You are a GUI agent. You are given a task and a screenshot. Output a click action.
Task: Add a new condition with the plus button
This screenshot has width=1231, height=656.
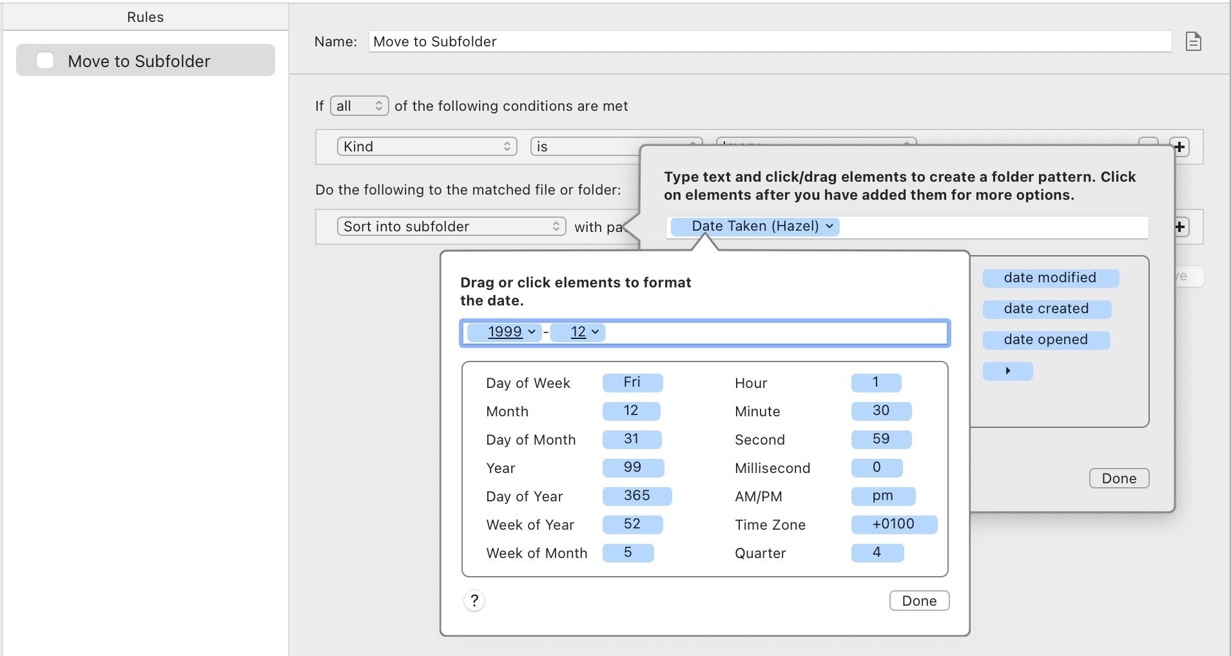[x=1181, y=146]
